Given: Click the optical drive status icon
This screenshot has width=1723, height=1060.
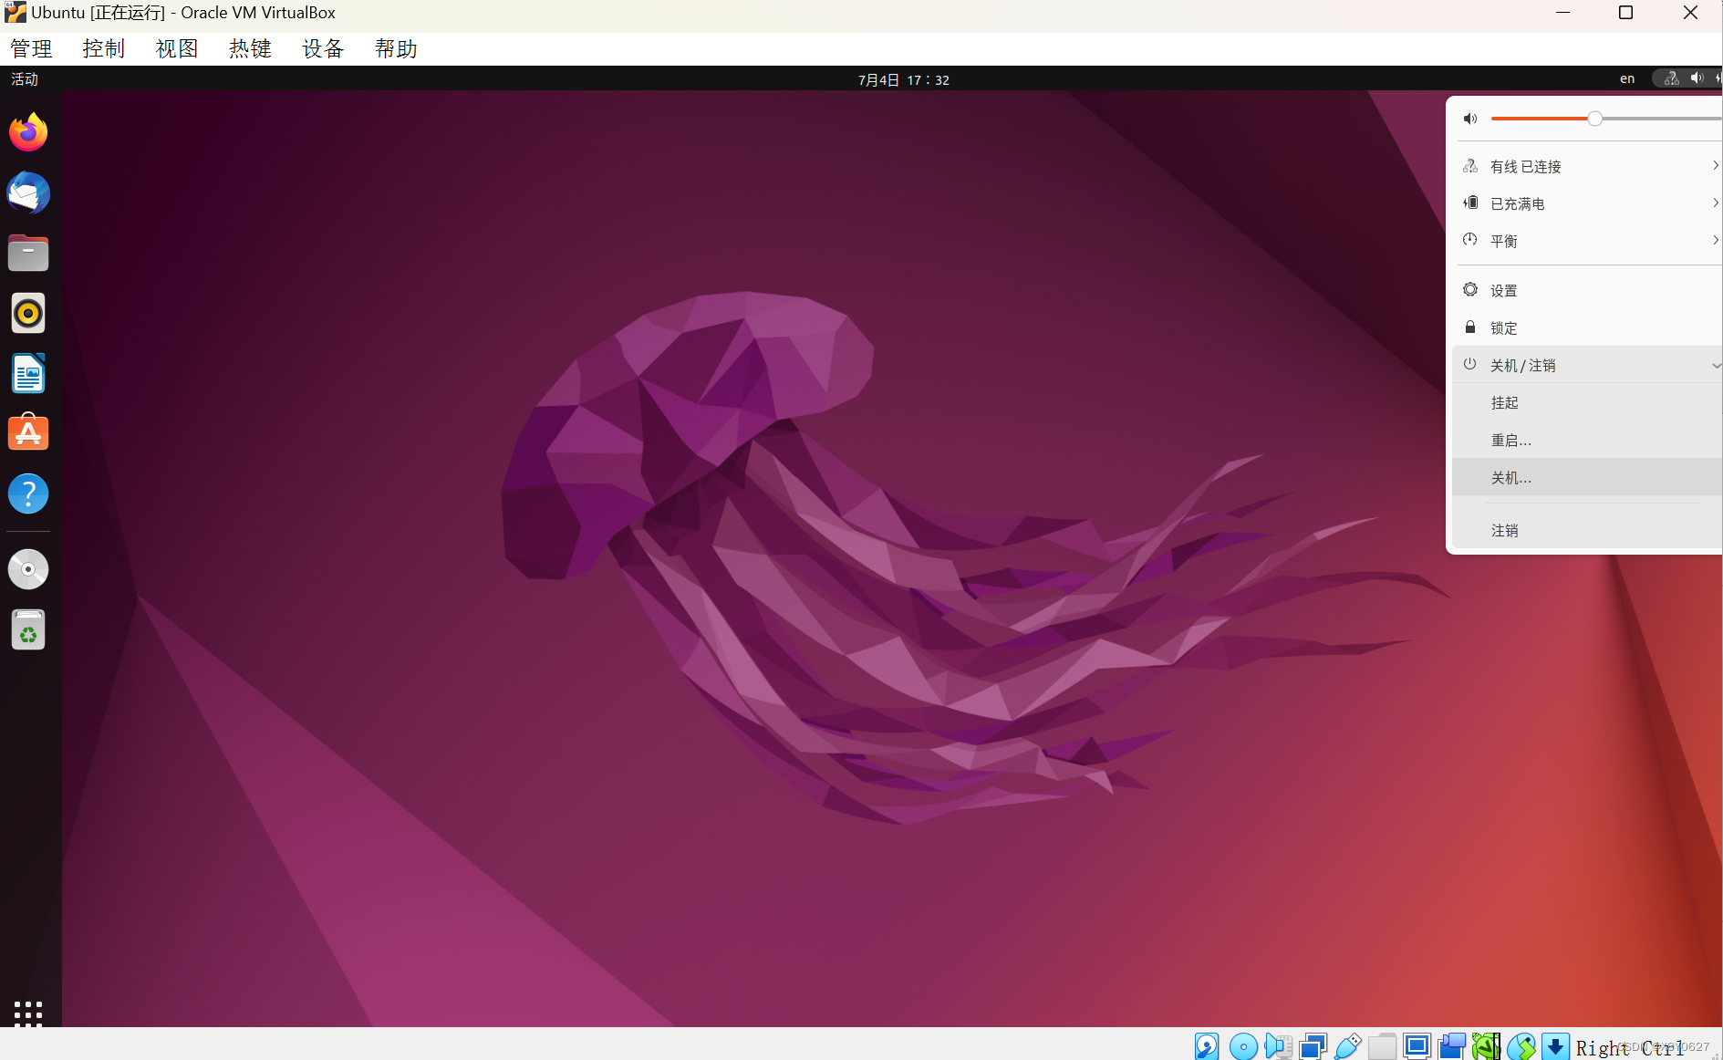Looking at the screenshot, I should (1243, 1046).
